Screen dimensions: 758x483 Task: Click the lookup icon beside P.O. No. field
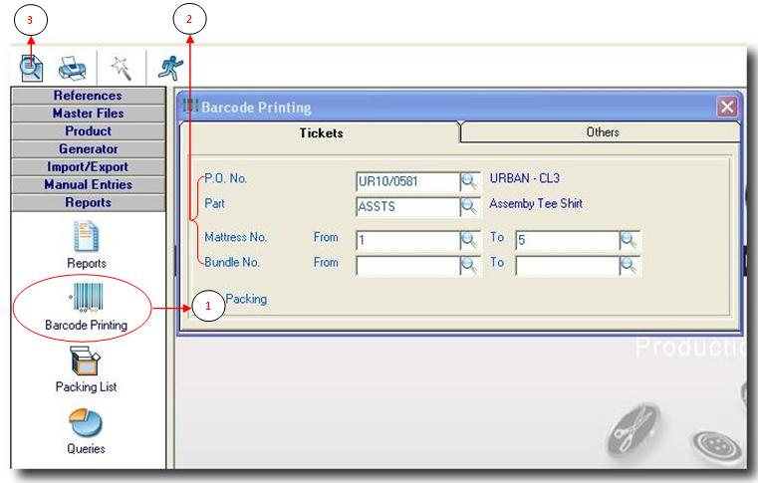469,181
